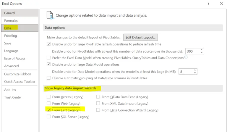
Task: Open the Proofing category
Action: point(20,36)
